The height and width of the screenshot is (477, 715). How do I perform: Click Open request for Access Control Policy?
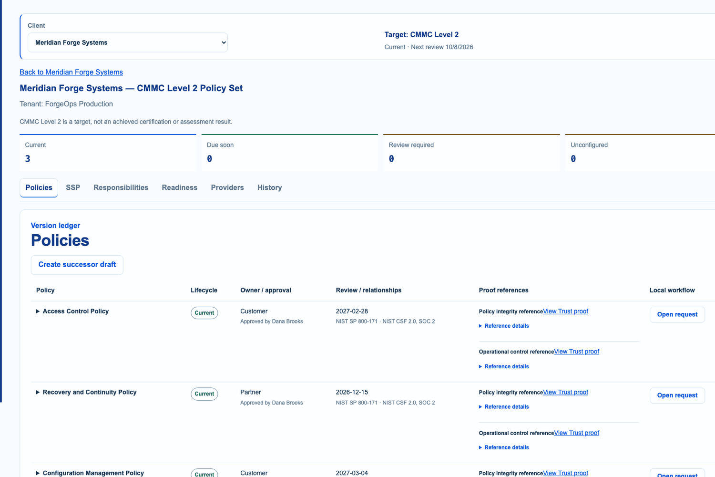pos(677,314)
